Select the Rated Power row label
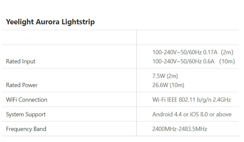 tap(22, 85)
